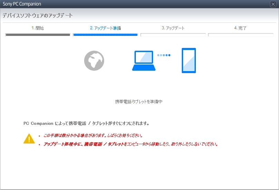Click the red warning この手順は数分かかる text

[93, 136]
